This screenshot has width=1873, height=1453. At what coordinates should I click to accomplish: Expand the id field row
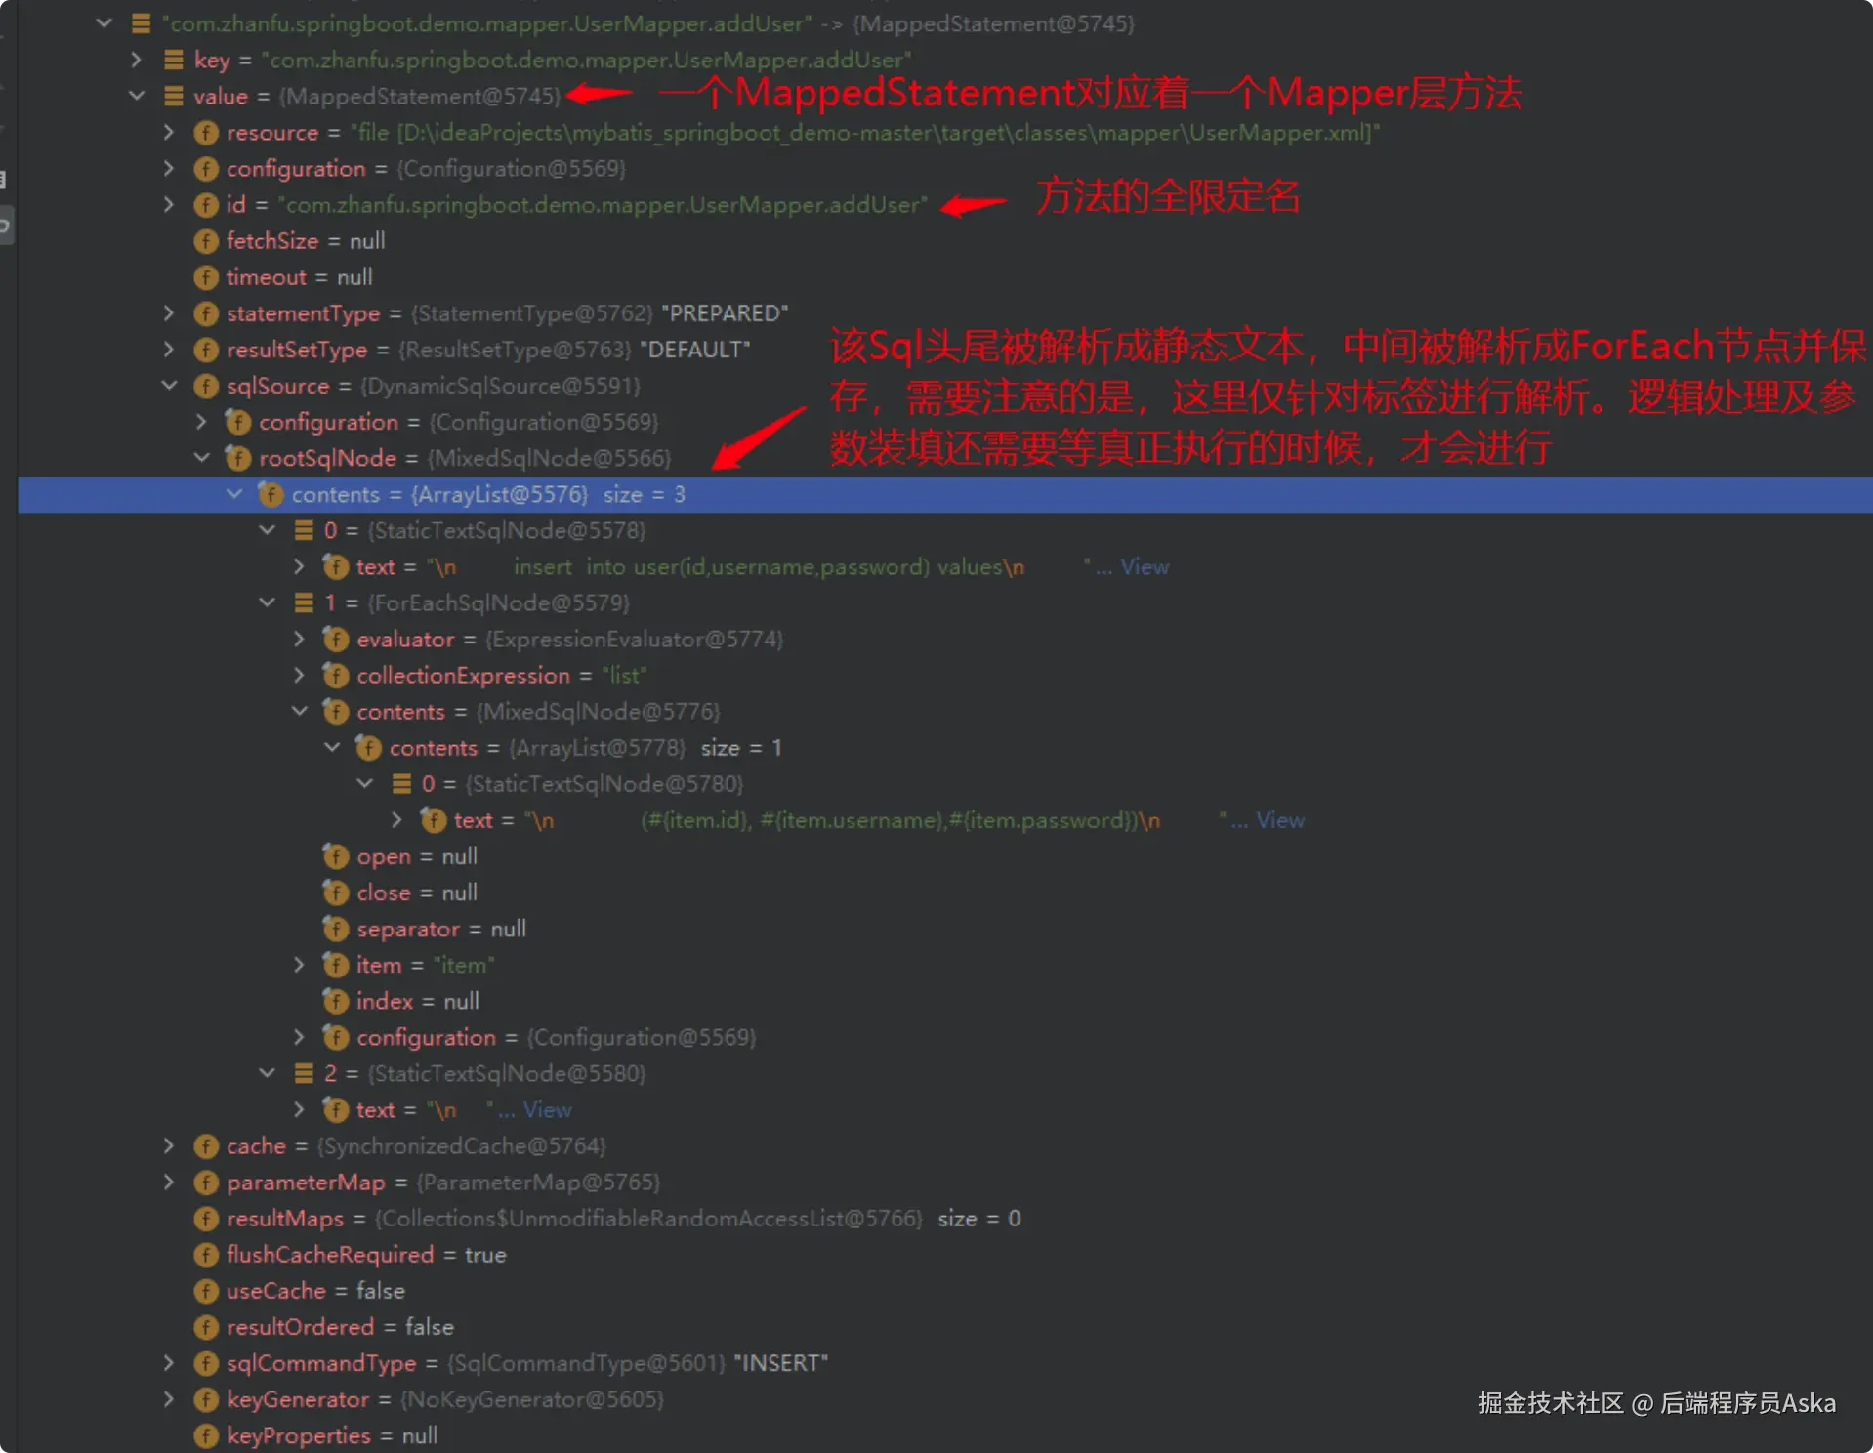[x=169, y=204]
